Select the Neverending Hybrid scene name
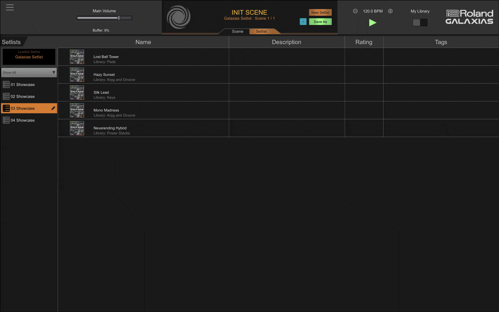This screenshot has height=312, width=499. pyautogui.click(x=110, y=128)
